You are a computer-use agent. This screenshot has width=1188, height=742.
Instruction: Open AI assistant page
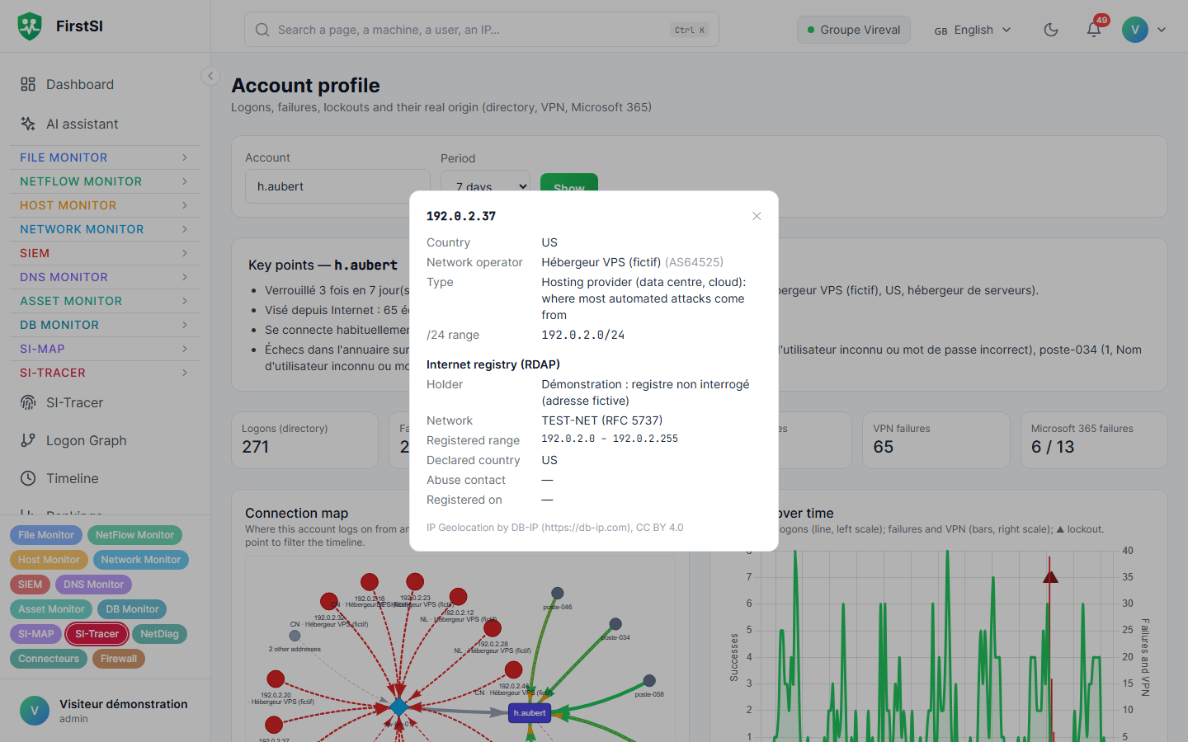click(x=82, y=124)
